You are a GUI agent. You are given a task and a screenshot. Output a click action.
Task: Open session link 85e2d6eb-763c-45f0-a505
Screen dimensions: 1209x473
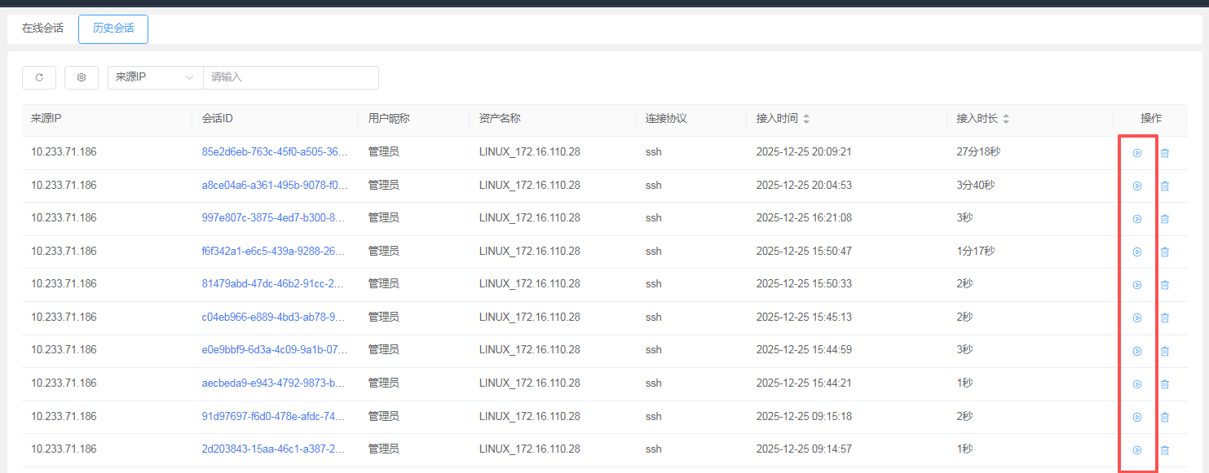pos(275,151)
